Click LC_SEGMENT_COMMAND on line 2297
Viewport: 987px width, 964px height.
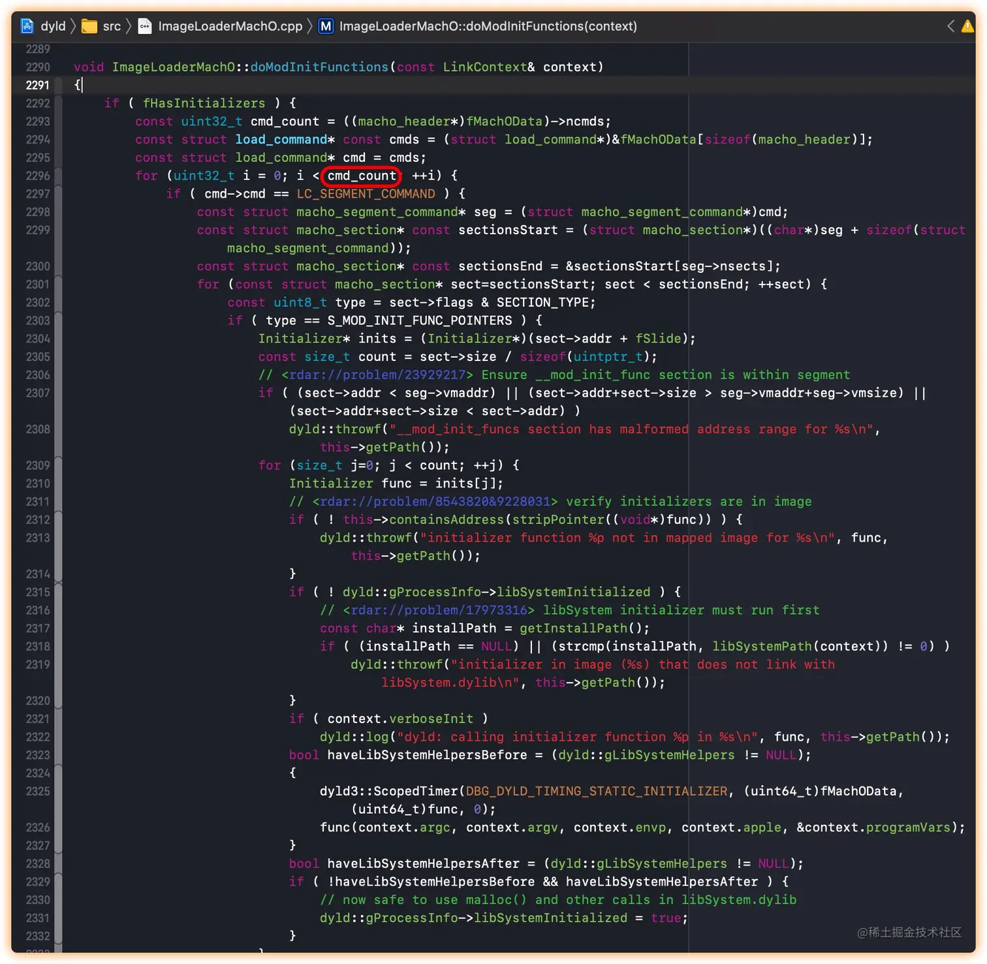(x=366, y=194)
